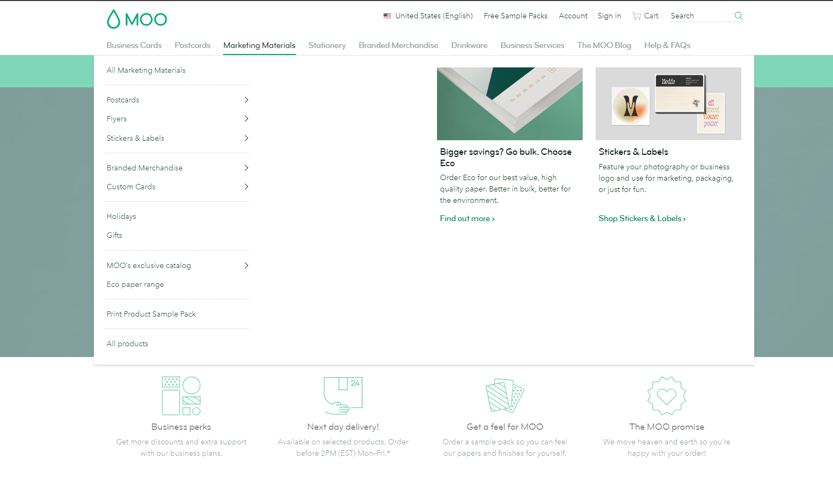Click the MOO promise heart badge icon

click(x=667, y=396)
